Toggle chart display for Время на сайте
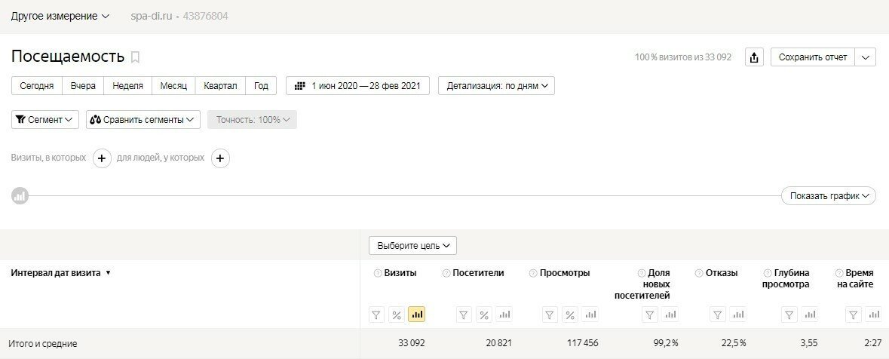 873,315
